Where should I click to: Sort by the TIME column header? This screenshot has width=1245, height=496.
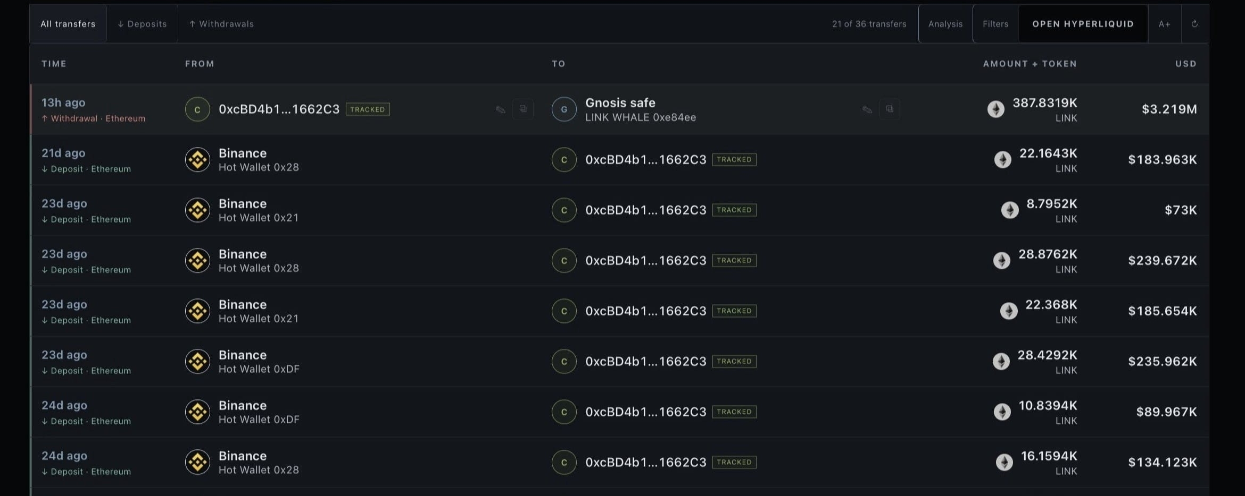point(54,64)
